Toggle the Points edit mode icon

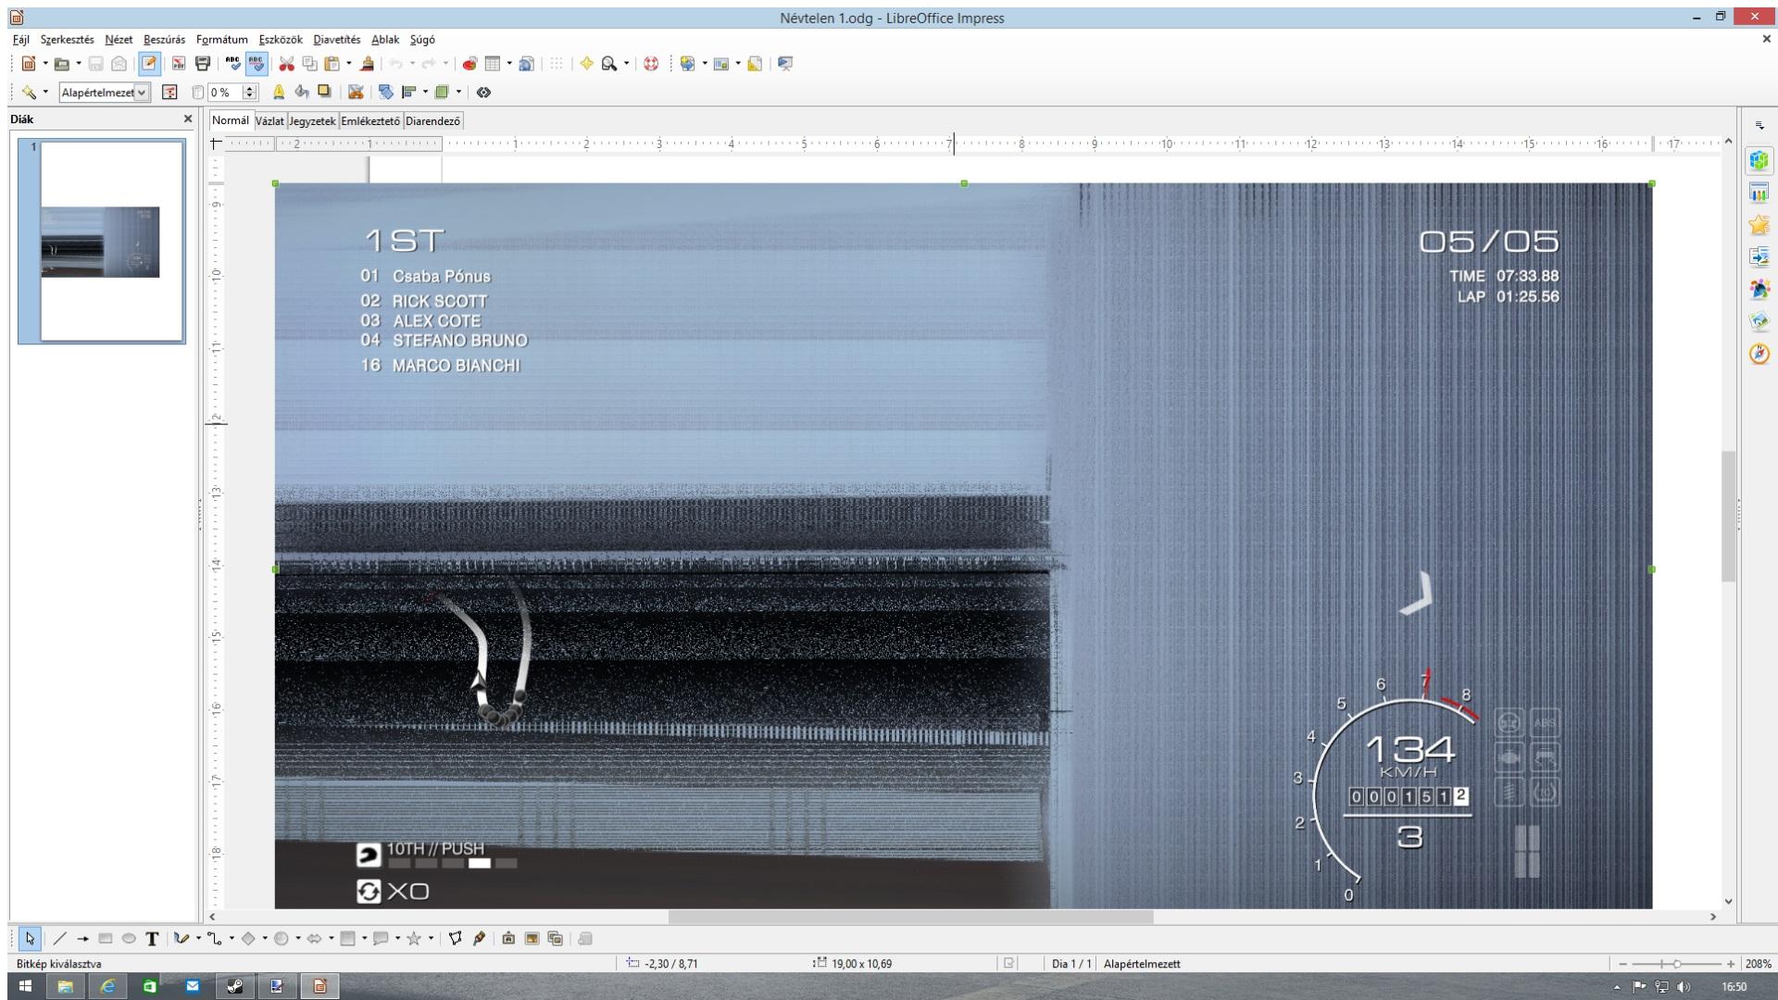click(455, 939)
